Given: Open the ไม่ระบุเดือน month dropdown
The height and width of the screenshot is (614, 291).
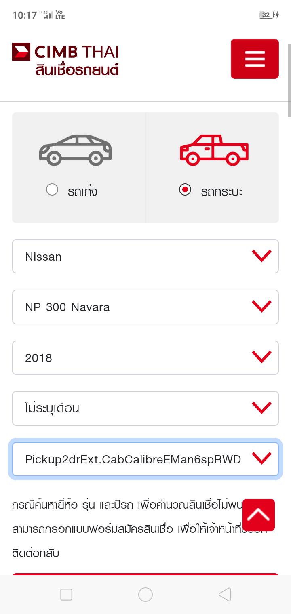Looking at the screenshot, I should [145, 408].
